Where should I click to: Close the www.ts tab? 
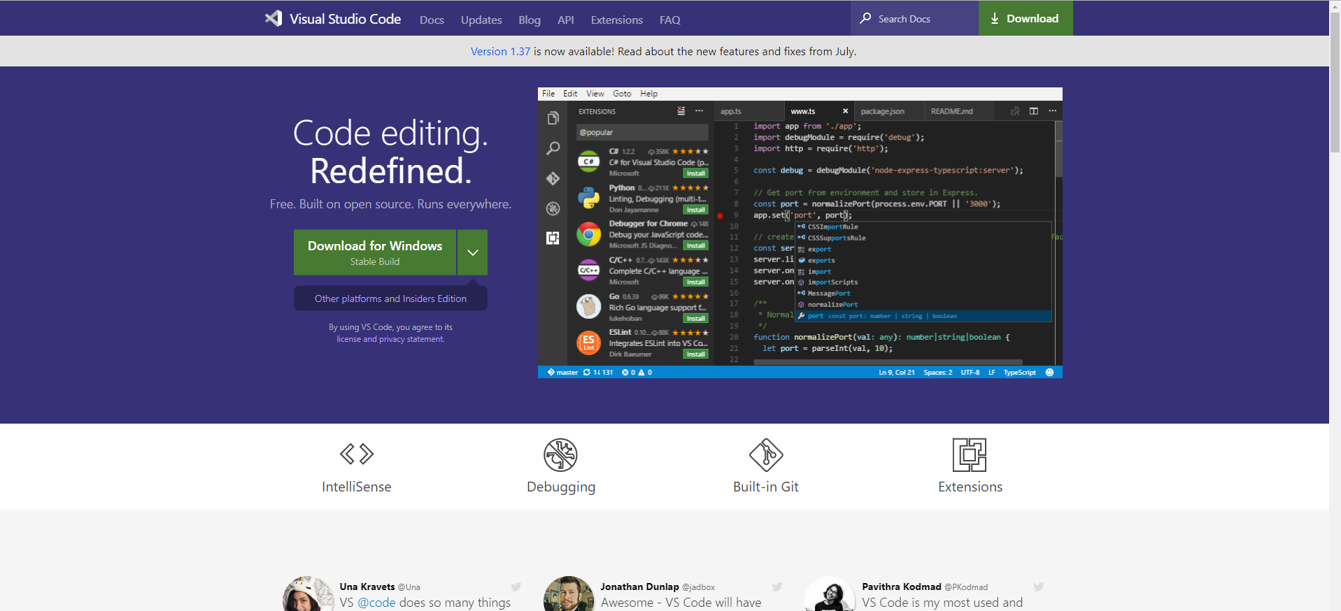click(845, 111)
